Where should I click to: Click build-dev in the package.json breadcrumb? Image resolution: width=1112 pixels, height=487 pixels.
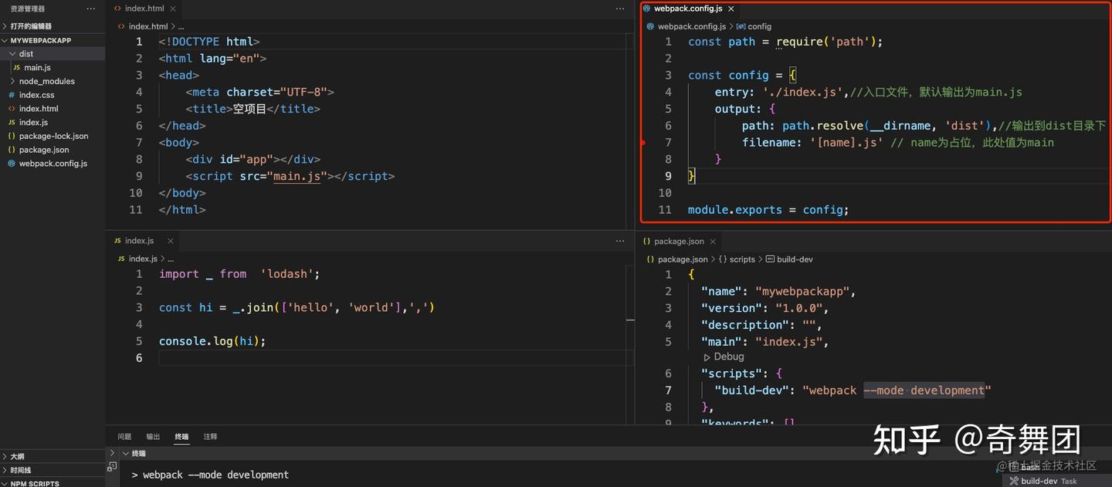click(x=795, y=259)
